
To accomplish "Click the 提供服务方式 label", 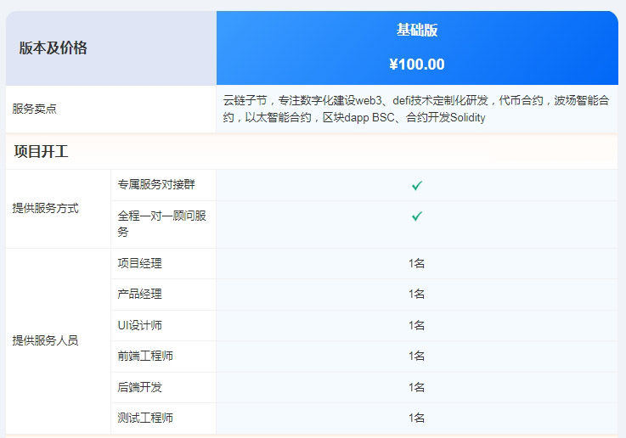I will [46, 208].
